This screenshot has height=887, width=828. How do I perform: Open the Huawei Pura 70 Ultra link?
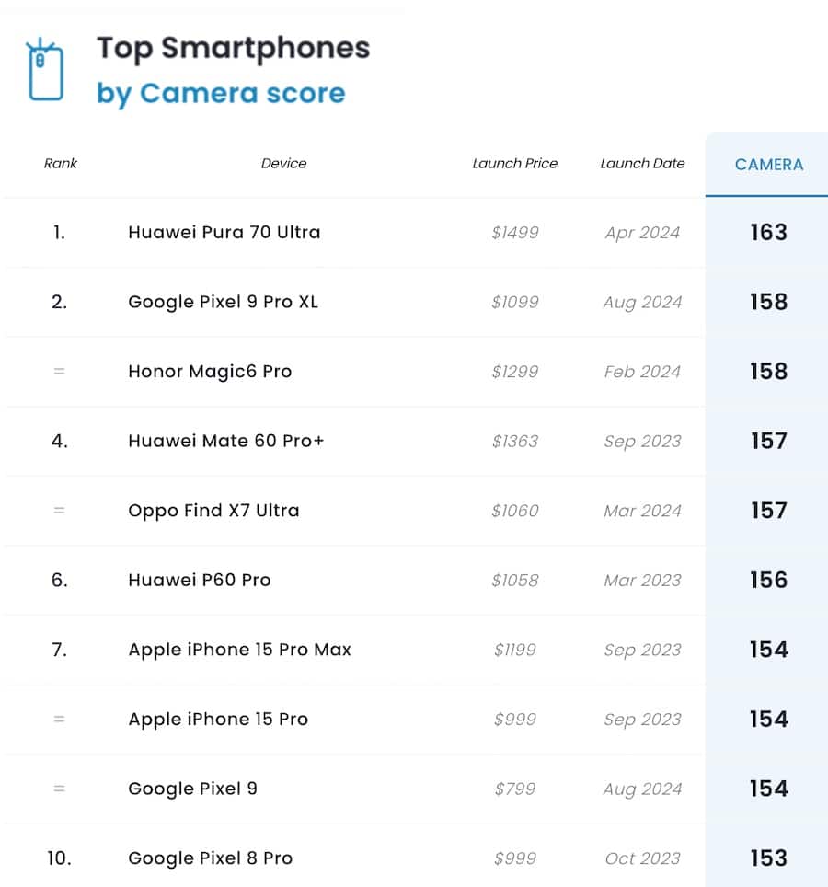224,233
